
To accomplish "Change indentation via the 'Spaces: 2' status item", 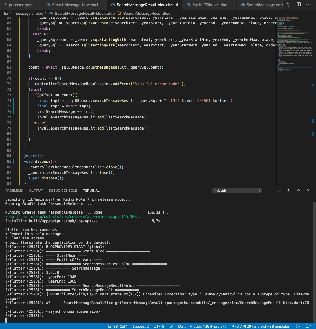I will (140, 327).
